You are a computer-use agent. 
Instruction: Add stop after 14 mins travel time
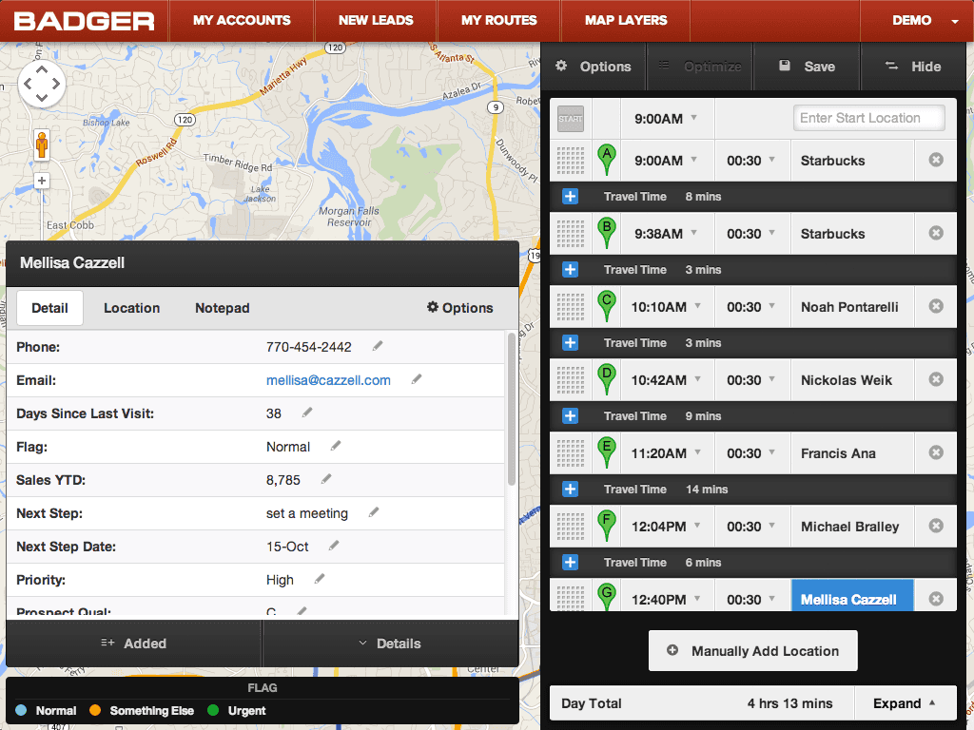[x=571, y=490]
